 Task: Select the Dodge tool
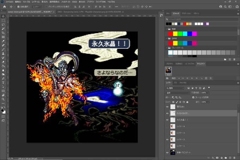click(3, 74)
